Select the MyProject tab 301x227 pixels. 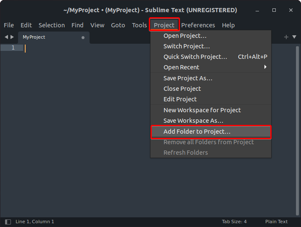[x=54, y=37]
